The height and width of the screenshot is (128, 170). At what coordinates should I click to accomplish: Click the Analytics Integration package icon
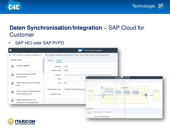tap(13, 66)
